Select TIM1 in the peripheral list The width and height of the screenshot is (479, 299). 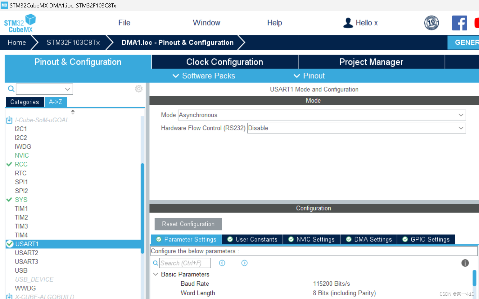[21, 208]
